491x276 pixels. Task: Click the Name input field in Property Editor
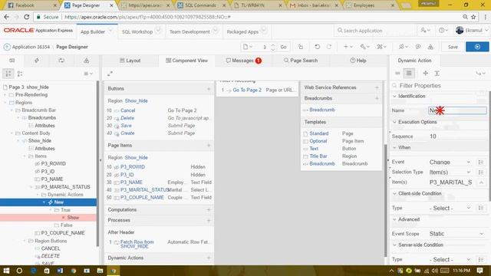click(457, 110)
